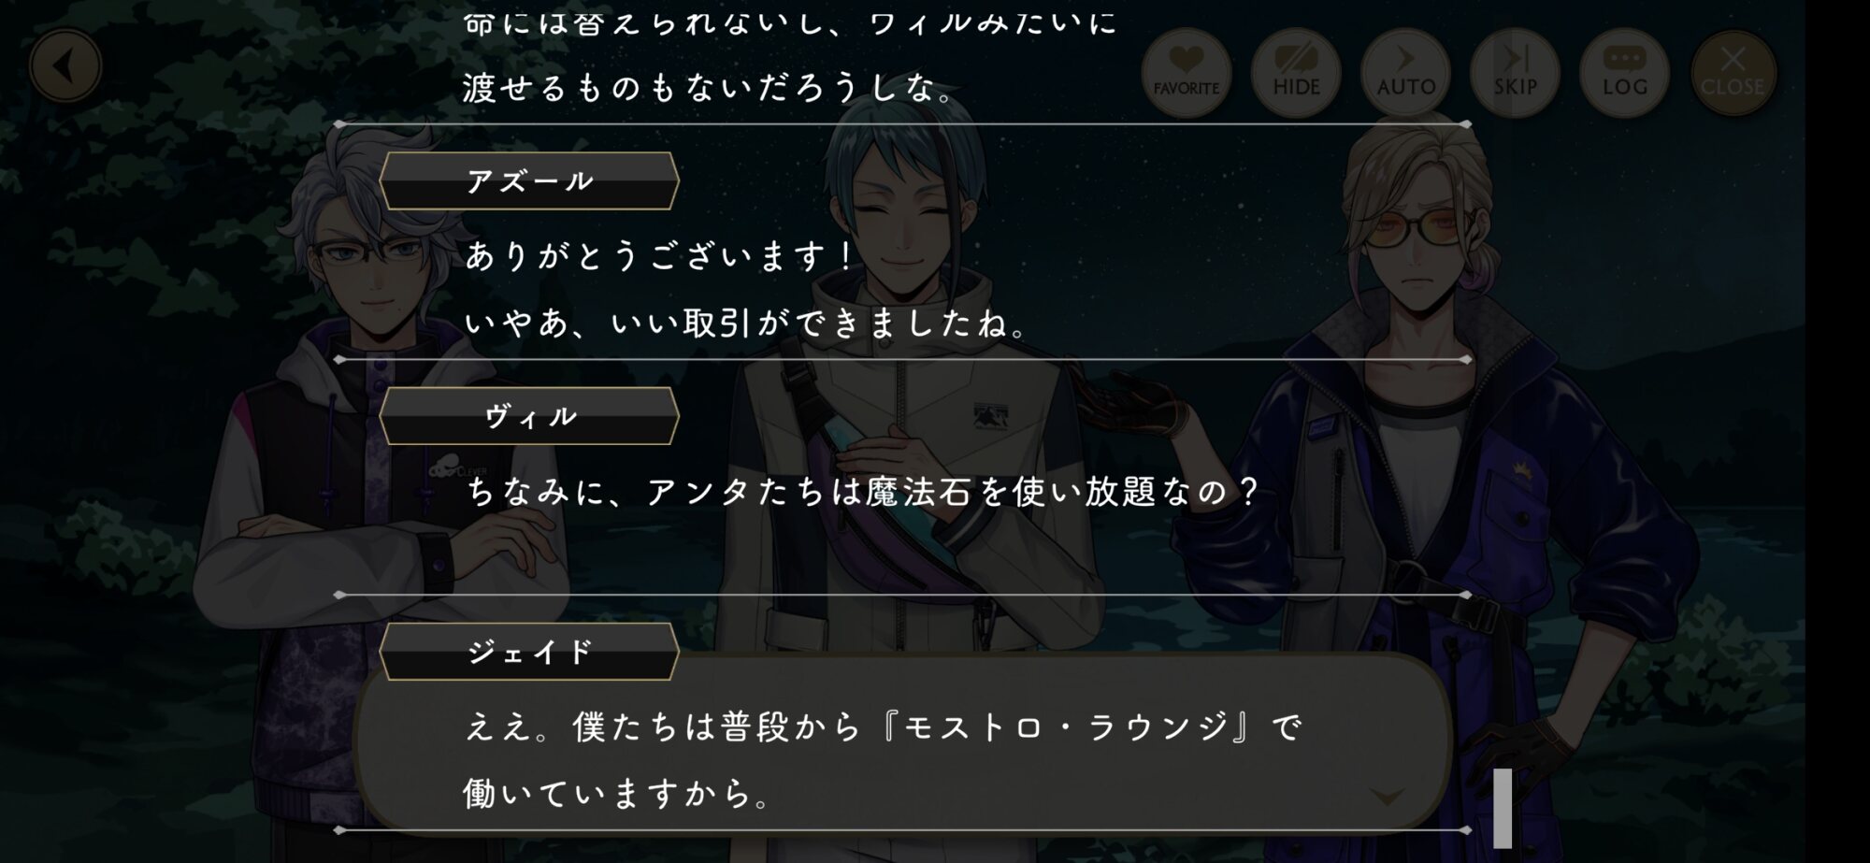Tap the line ありがとうございます！
Image resolution: width=1870 pixels, height=863 pixels.
(660, 255)
